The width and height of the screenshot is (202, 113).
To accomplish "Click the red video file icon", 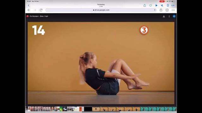I will pos(27,16).
